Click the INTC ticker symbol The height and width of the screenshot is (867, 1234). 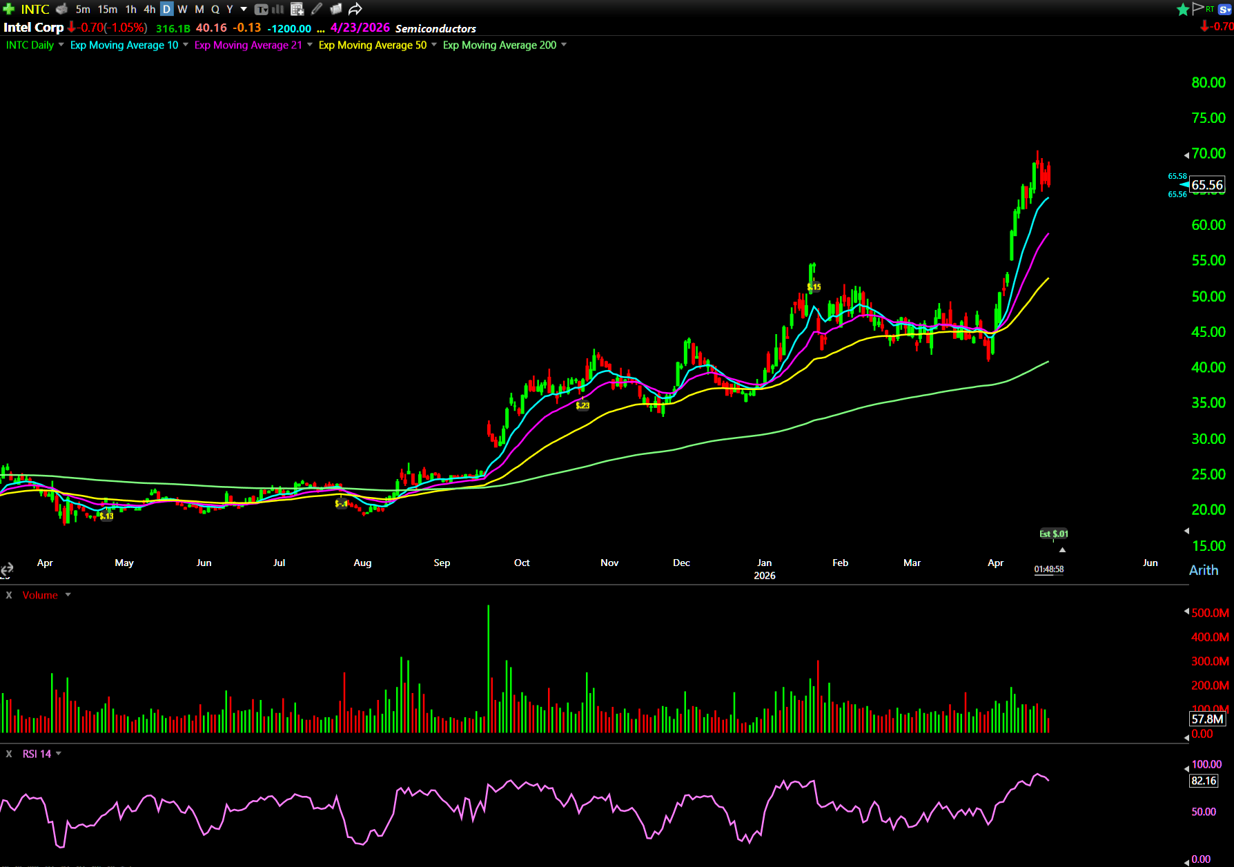tap(35, 9)
